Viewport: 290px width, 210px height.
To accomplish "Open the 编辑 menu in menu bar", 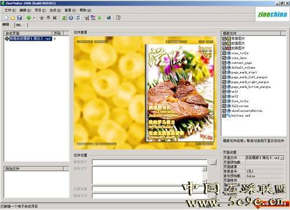I will (25, 10).
